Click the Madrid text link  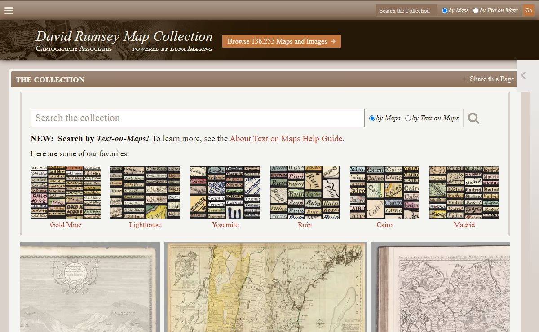click(464, 225)
